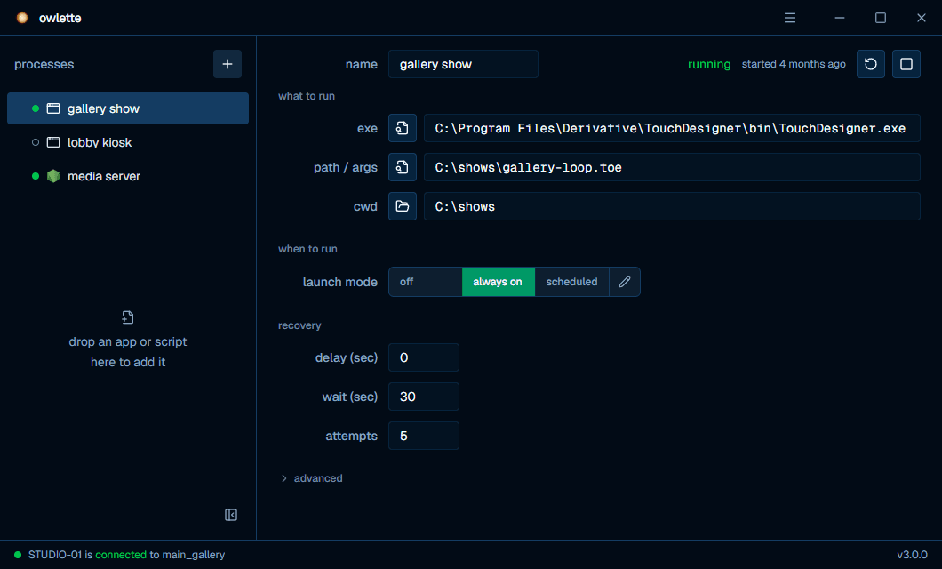The image size is (942, 569).
Task: Maximize the owlette window
Action: [880, 18]
